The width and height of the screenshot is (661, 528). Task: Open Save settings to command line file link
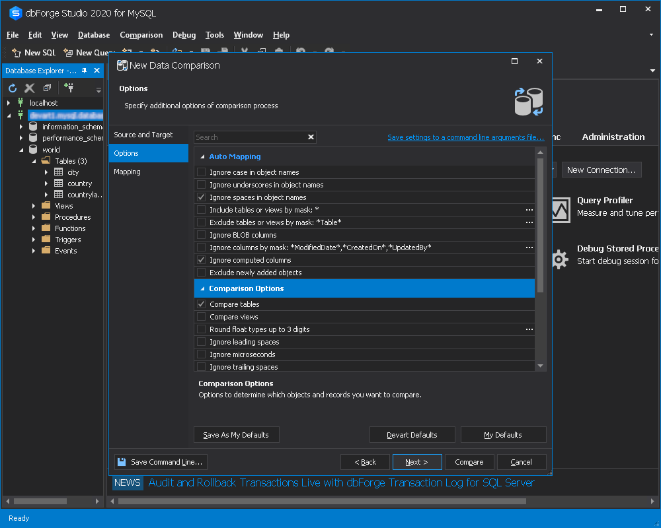click(x=465, y=137)
